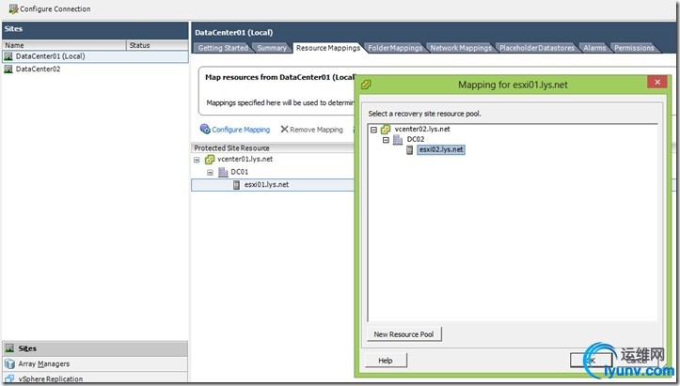Select the DataCenter02 row text
Viewport: 680px width, 386px height.
tap(39, 69)
